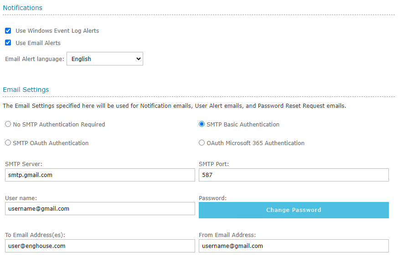Click the Email Alert language label

pyautogui.click(x=35, y=59)
